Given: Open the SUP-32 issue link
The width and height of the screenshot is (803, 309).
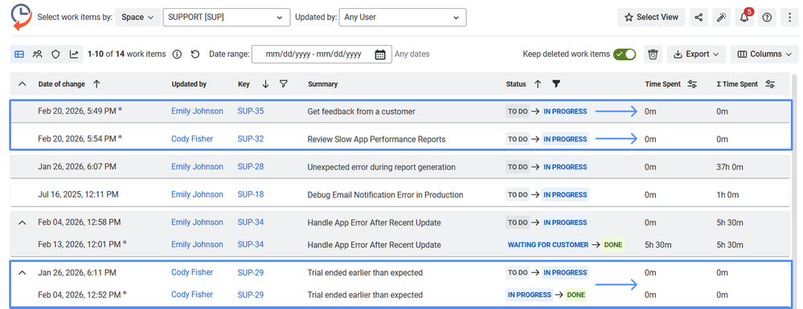Looking at the screenshot, I should [x=251, y=139].
